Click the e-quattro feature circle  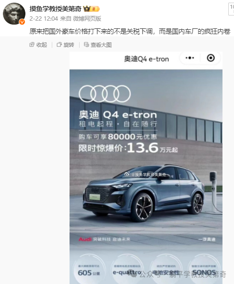[128, 269]
